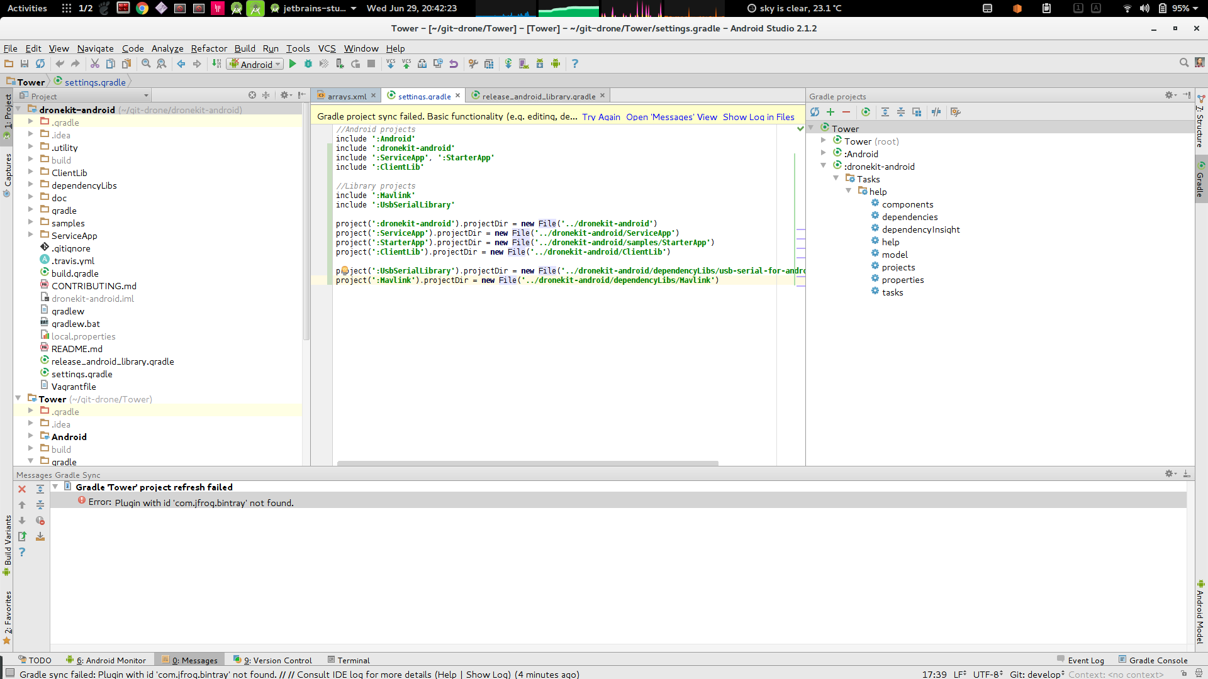Click the Try Again link
Viewport: 1208px width, 679px height.
click(x=601, y=117)
